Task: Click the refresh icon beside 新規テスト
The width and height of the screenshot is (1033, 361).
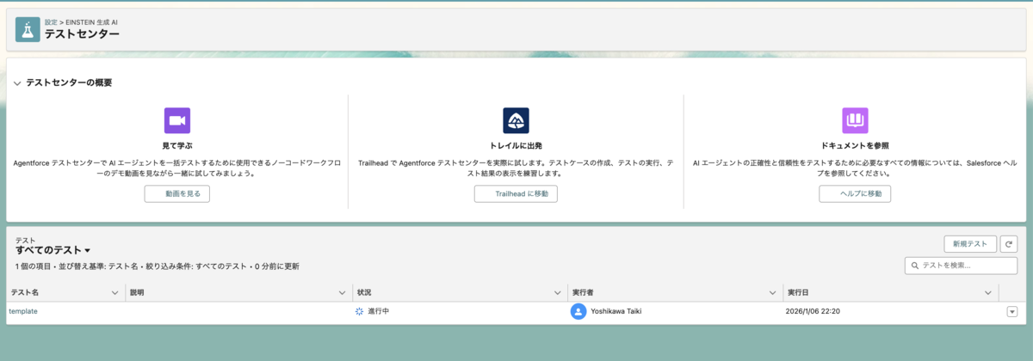Action: click(1011, 244)
